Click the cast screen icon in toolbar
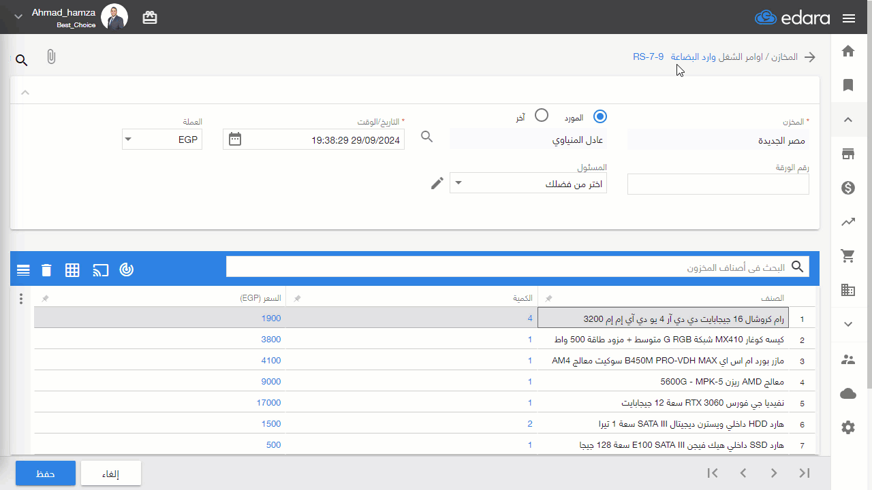 (x=101, y=270)
